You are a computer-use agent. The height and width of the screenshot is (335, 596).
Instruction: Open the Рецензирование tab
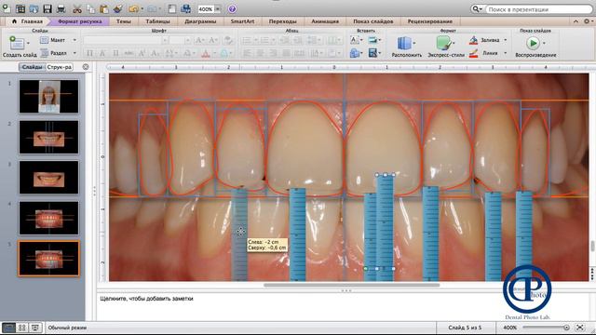coord(430,21)
